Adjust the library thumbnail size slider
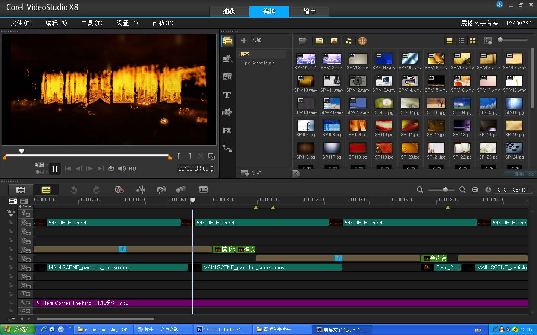The width and height of the screenshot is (537, 335). [513, 40]
